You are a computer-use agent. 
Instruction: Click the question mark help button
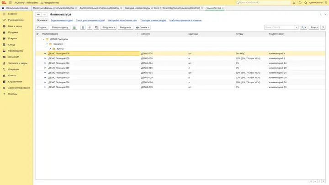coord(323,27)
